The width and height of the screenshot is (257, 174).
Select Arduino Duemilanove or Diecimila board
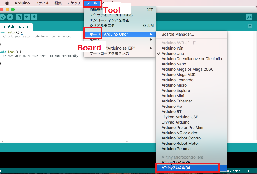point(191,59)
